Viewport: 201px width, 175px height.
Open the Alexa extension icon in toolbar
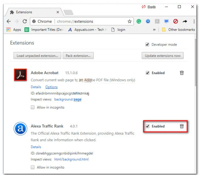pyautogui.click(x=148, y=21)
